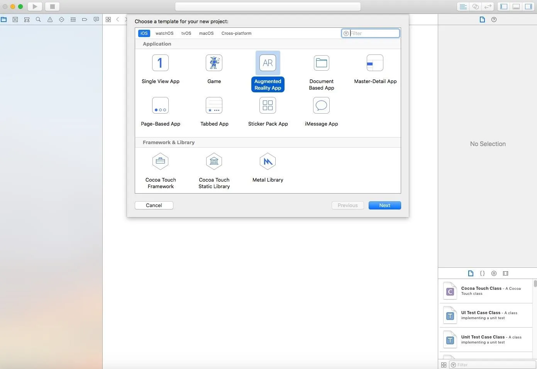Click the Next button
This screenshot has height=369, width=537.
click(x=385, y=205)
